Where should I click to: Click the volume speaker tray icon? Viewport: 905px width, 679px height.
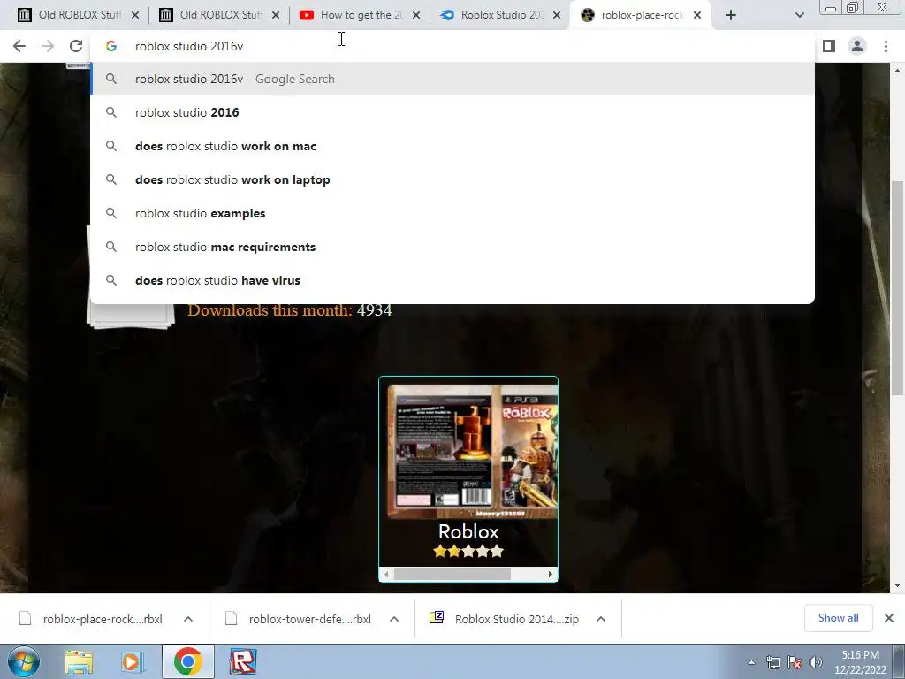(x=815, y=663)
